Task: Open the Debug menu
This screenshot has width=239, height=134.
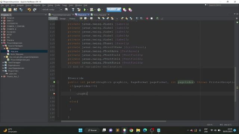Action: point(50,5)
